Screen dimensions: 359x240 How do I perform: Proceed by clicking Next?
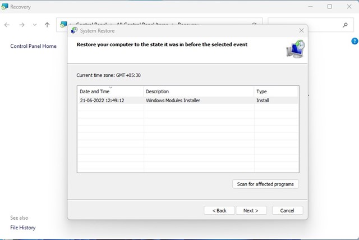pyautogui.click(x=251, y=210)
